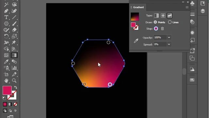
Task: Select the Magic Wand tool
Action: pyautogui.click(x=6, y=5)
